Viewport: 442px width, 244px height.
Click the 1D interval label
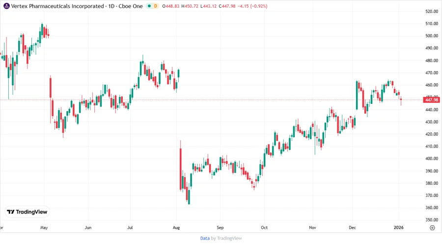(x=111, y=6)
